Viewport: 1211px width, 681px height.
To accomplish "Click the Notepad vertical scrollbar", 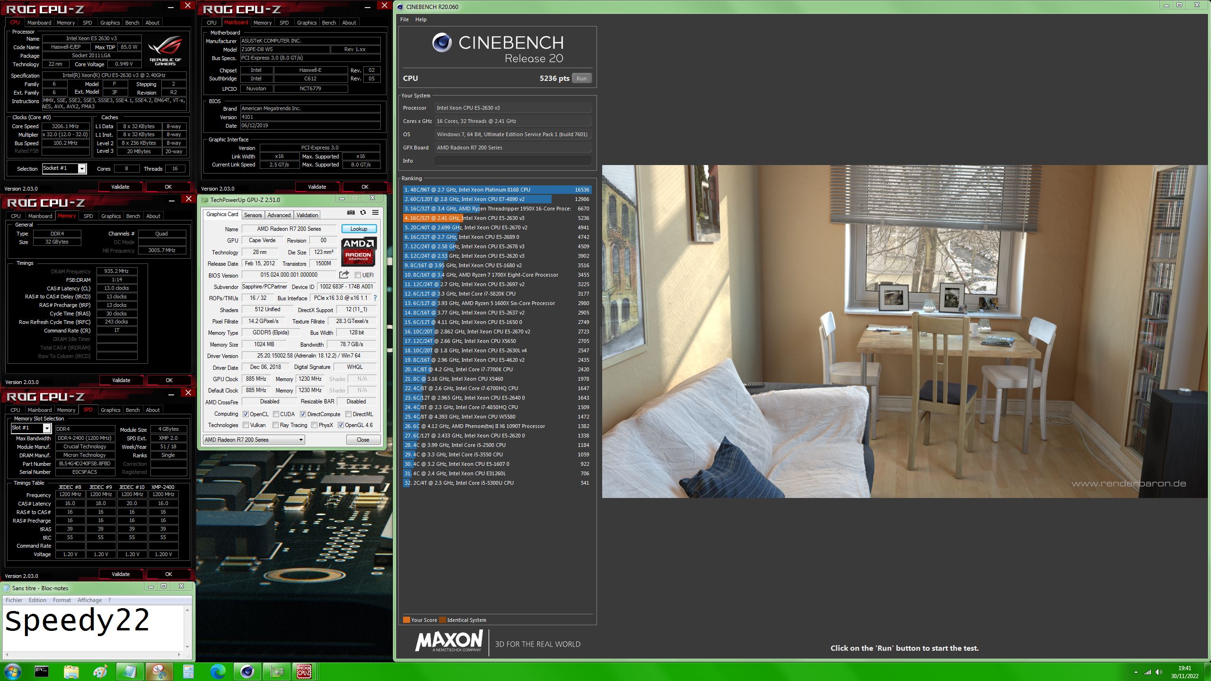I will [187, 629].
